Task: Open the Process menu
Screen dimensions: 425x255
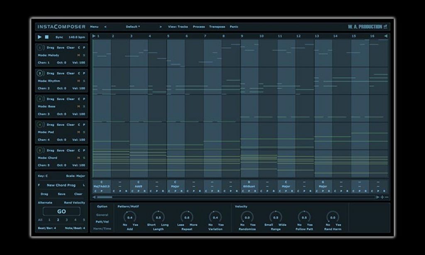Action: tap(199, 27)
